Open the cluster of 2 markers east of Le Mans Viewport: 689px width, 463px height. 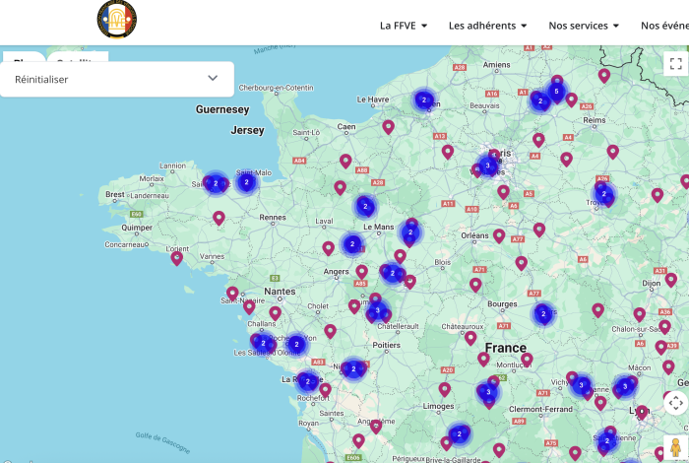coord(410,232)
